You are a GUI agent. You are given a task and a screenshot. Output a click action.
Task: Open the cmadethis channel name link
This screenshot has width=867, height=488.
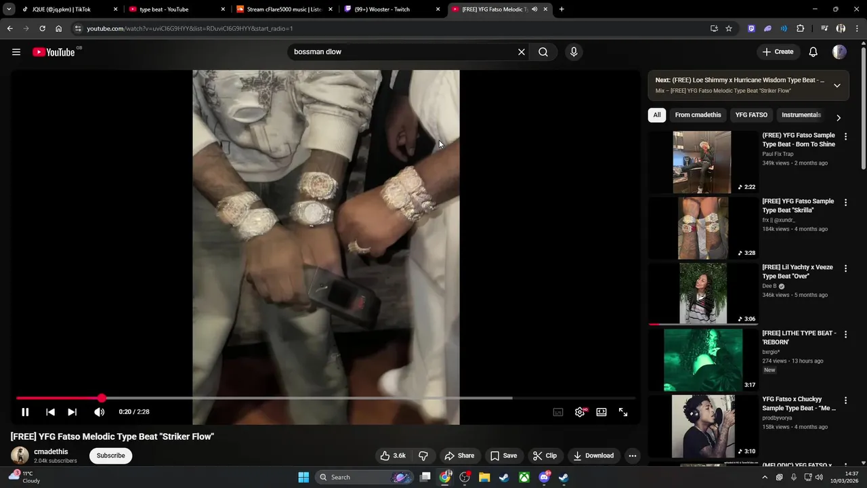[51, 452]
